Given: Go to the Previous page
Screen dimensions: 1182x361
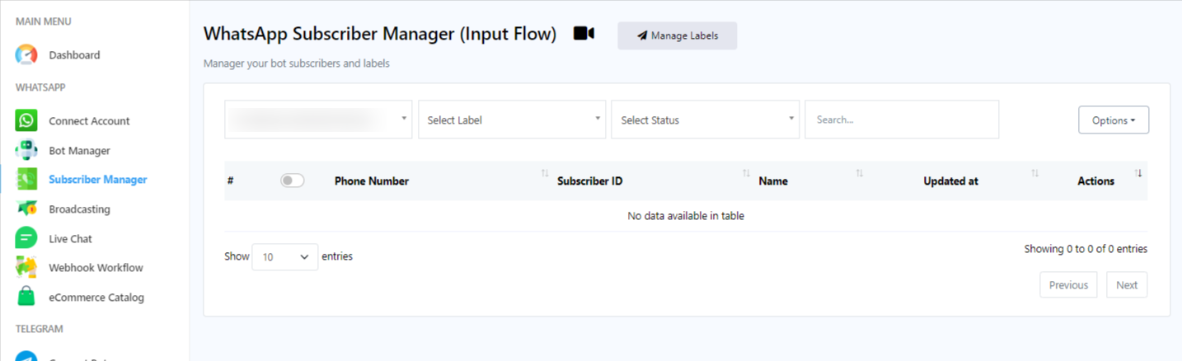Looking at the screenshot, I should pyautogui.click(x=1068, y=285).
